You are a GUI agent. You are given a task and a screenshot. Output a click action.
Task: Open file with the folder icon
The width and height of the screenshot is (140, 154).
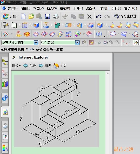click(31, 16)
